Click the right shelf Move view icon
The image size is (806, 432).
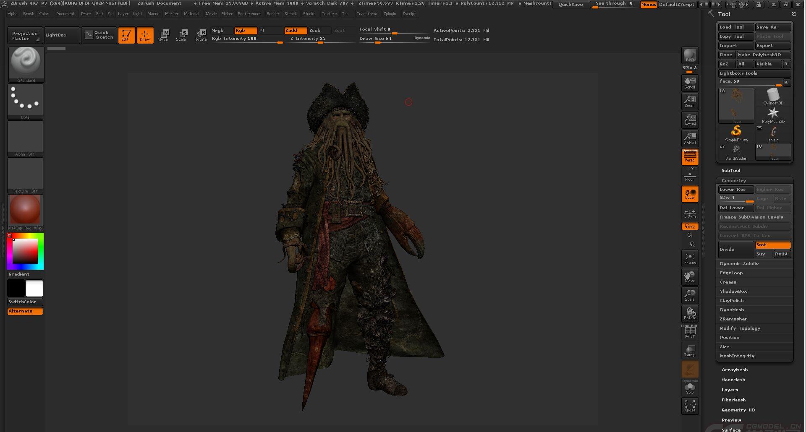tap(690, 277)
